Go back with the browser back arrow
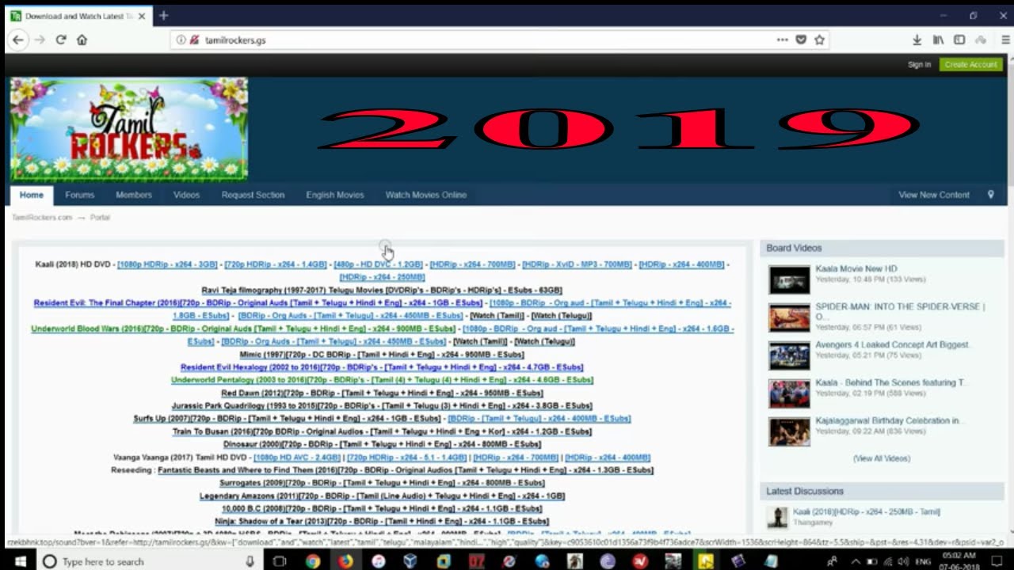 pyautogui.click(x=18, y=40)
